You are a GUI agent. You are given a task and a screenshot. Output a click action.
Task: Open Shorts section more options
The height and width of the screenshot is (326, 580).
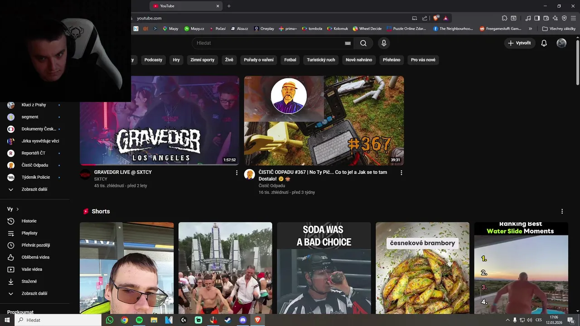(x=562, y=211)
